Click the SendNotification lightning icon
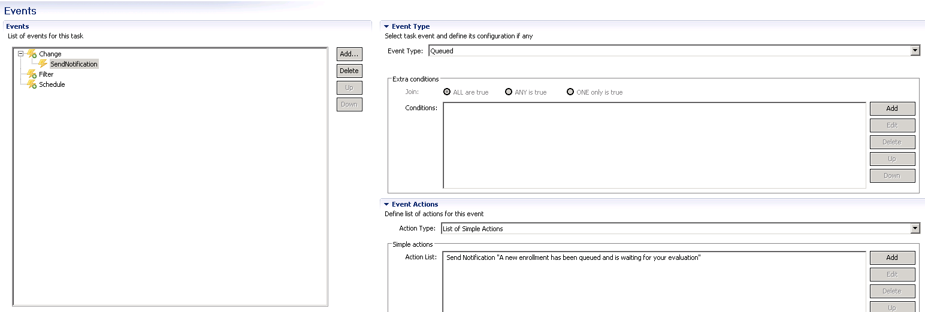This screenshot has height=312, width=925. [x=43, y=64]
